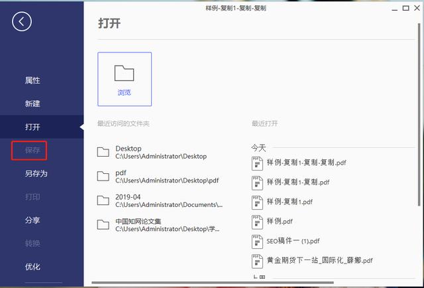Select 打开 in the sidebar
The width and height of the screenshot is (424, 288).
click(x=32, y=127)
